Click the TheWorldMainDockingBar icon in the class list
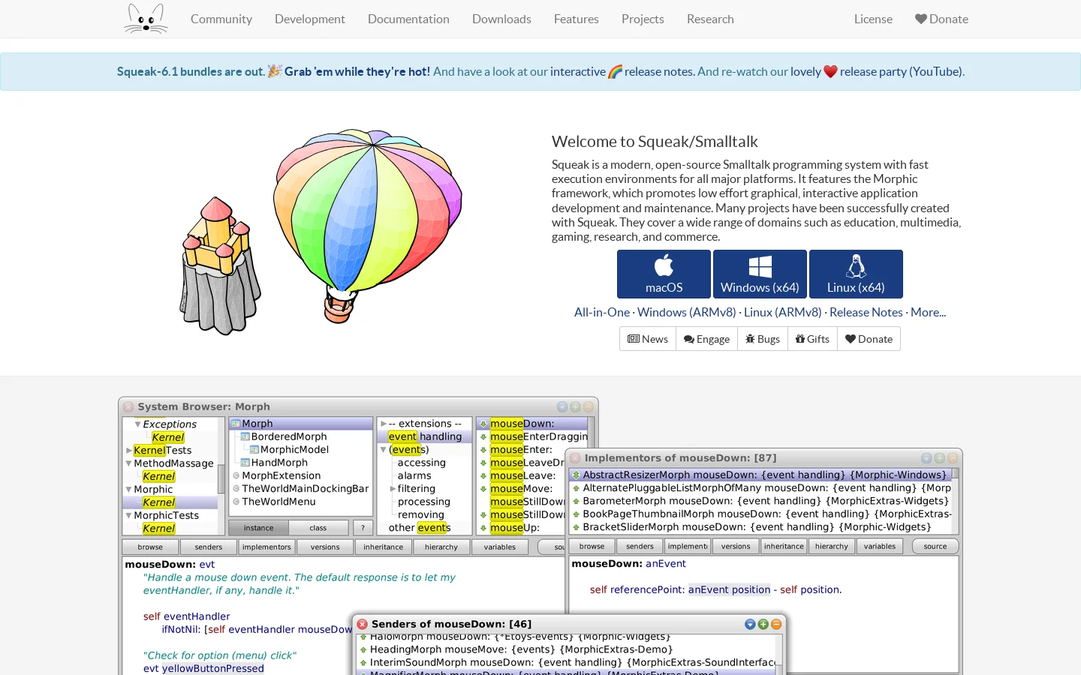 click(236, 489)
